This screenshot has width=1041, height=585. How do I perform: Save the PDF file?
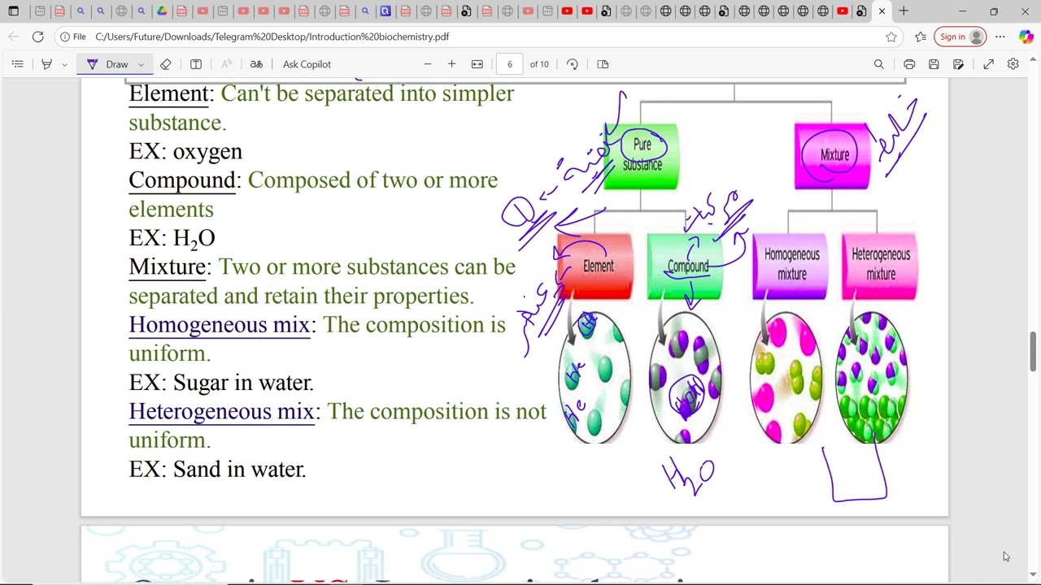pos(934,64)
